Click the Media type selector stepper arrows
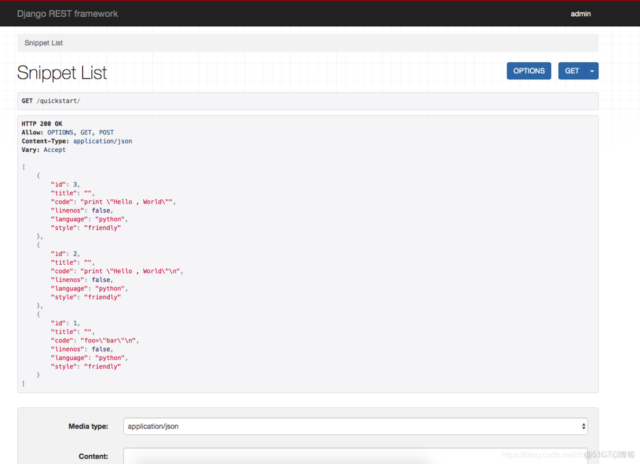Viewport: 640px width, 464px height. coord(584,426)
